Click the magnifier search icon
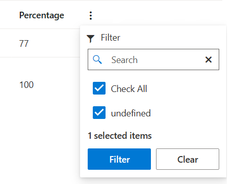Viewport: 233px width, 184px height. coord(97,59)
